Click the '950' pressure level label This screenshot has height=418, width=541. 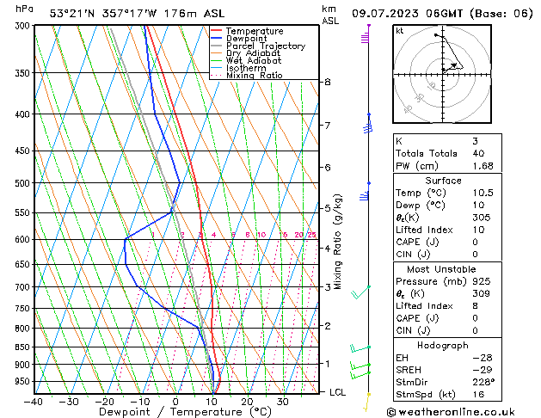(24, 381)
